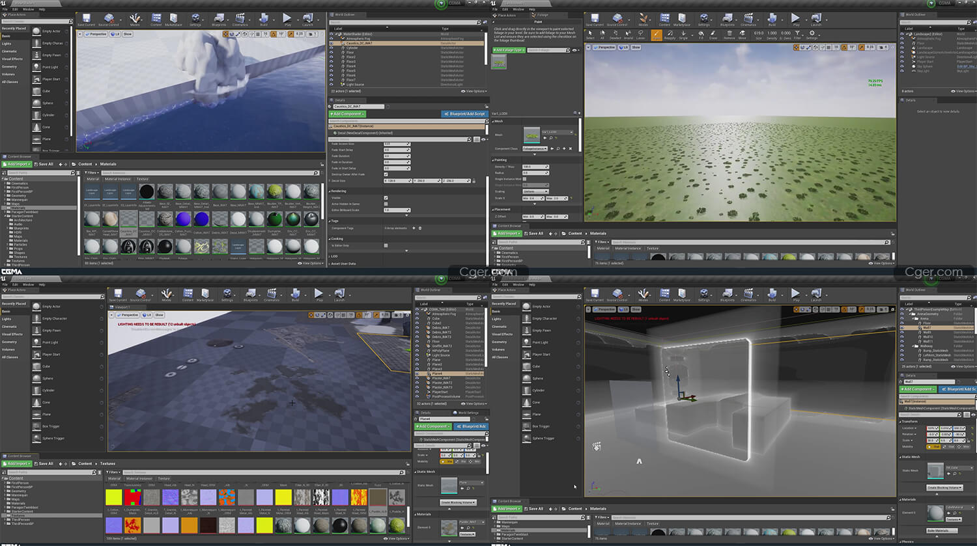Select Box Trigger in bottom-left Place Actors

(50, 426)
